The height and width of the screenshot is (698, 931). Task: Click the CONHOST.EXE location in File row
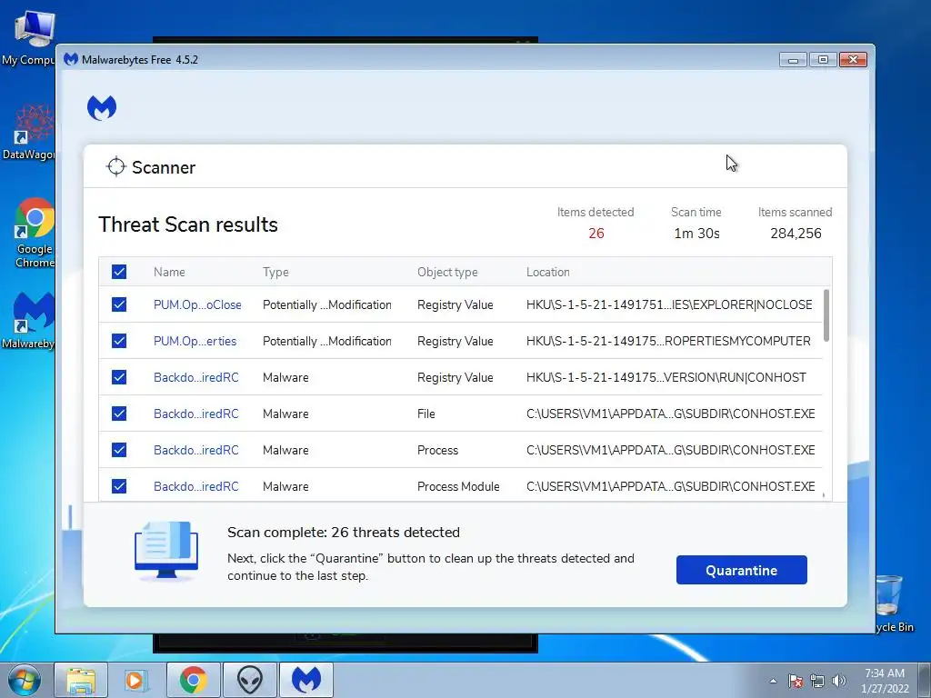tap(670, 414)
